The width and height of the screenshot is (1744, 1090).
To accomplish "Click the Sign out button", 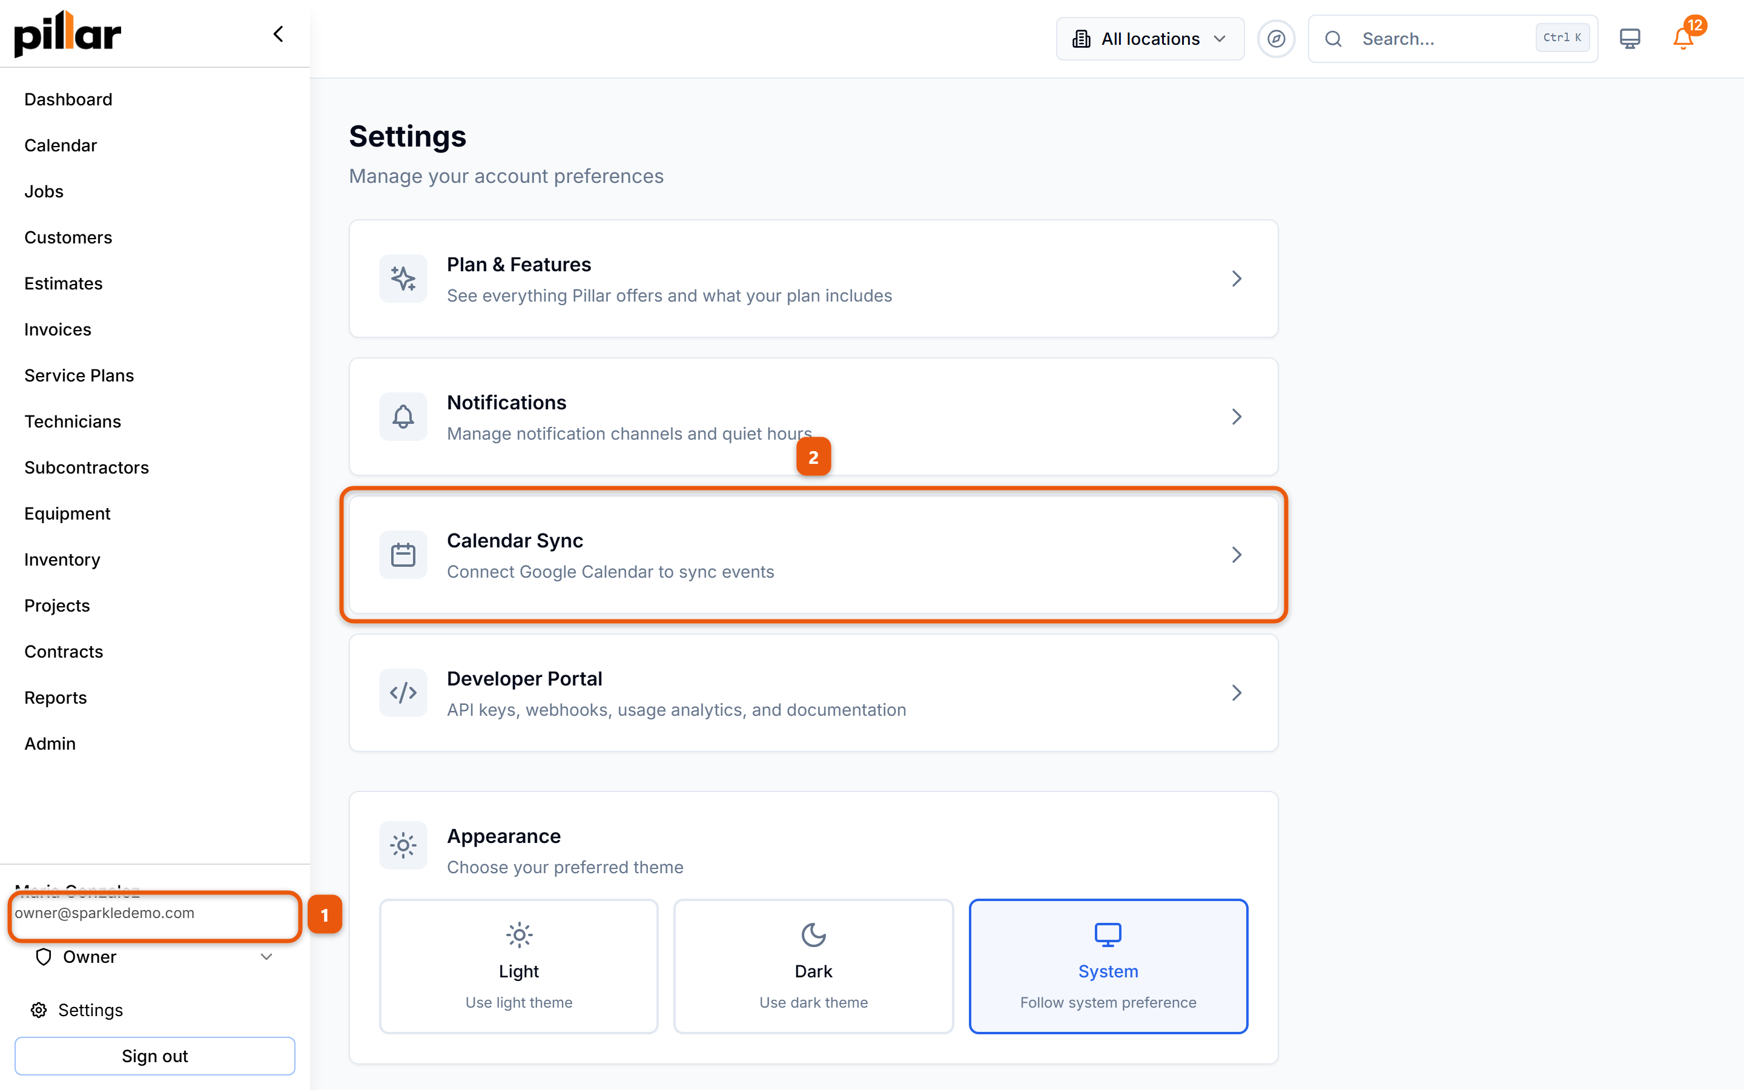I will (x=155, y=1056).
